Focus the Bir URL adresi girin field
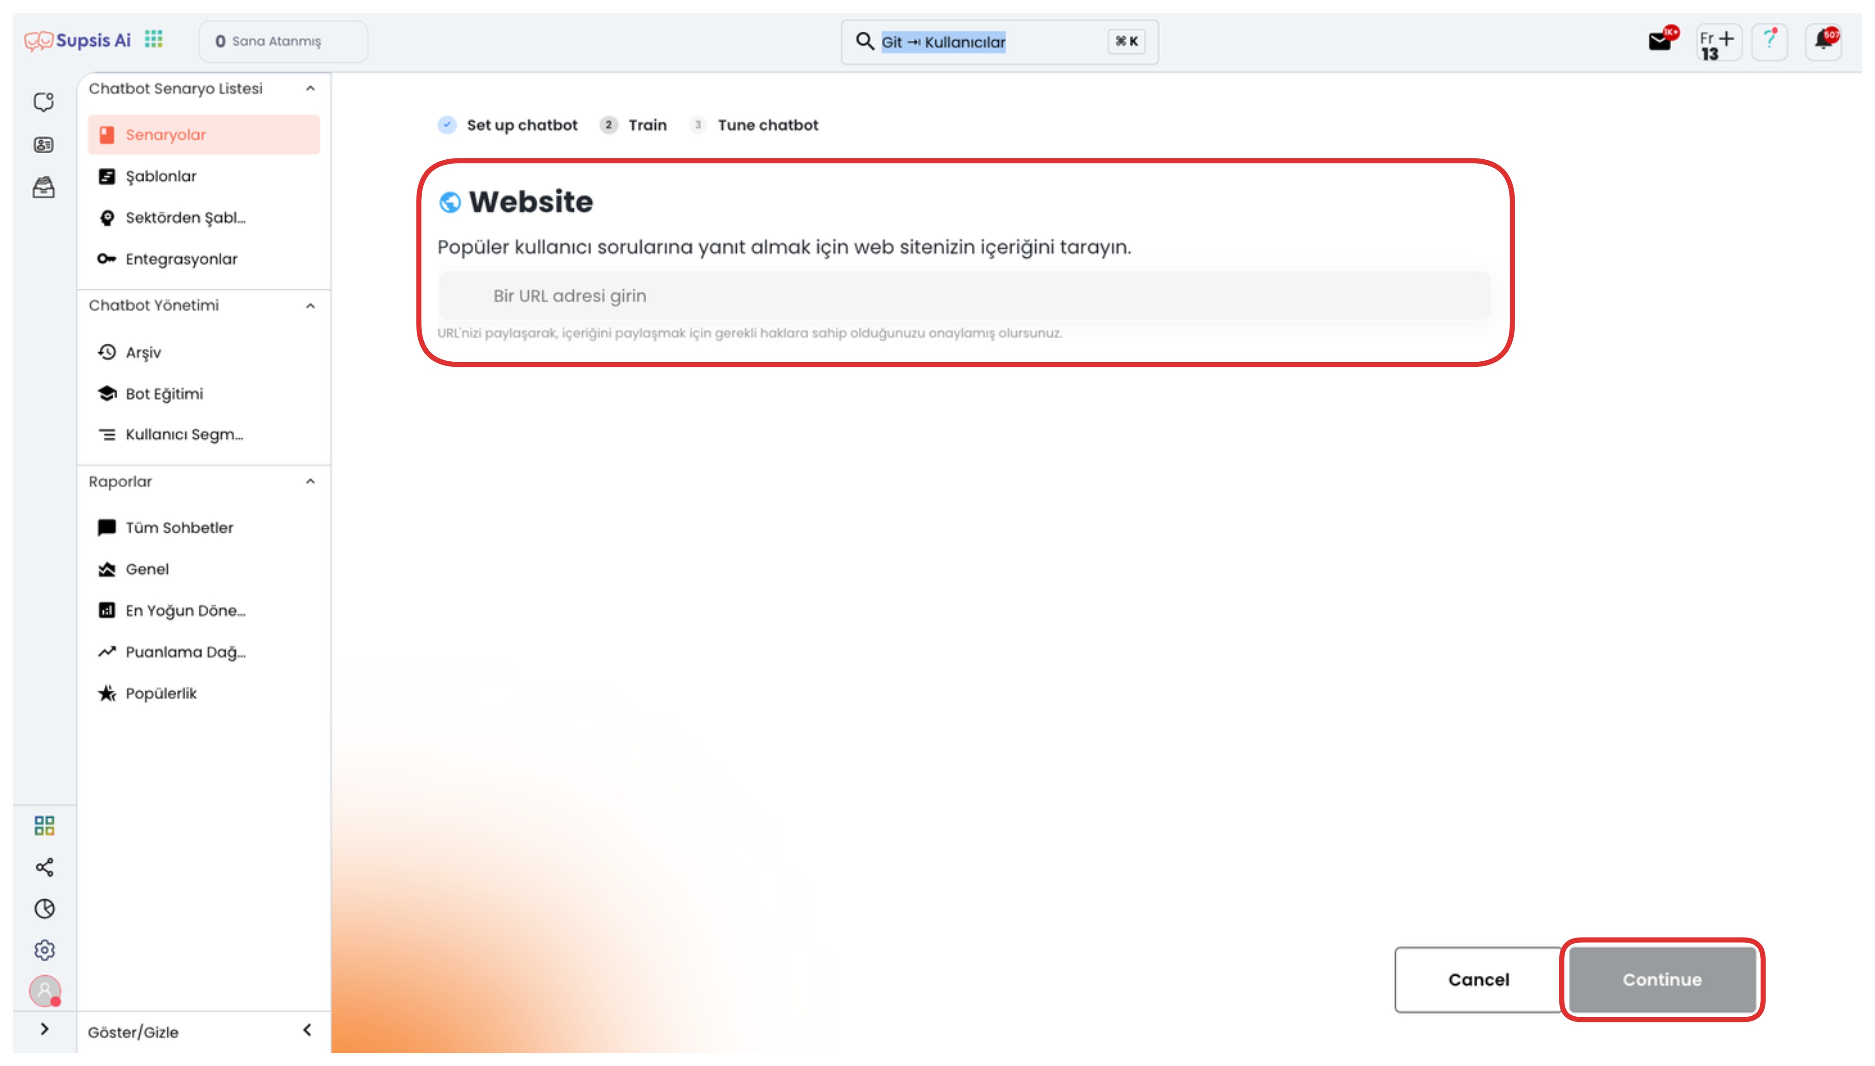 point(964,296)
